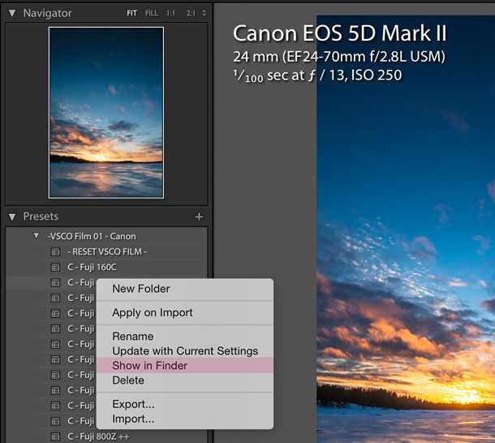
Task: Collapse the VSCO Film 01 - Canon folder
Action: tap(37, 237)
